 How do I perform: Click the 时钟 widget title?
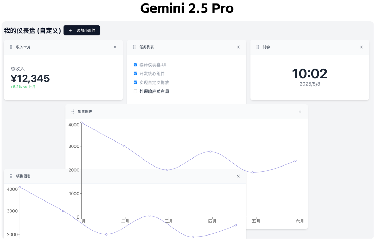point(266,47)
